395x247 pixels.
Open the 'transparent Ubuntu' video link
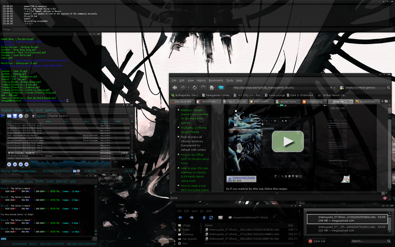click(243, 177)
